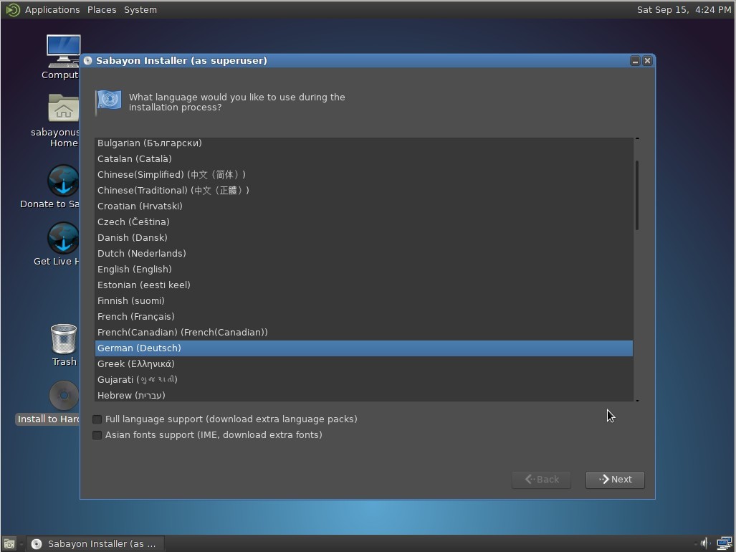Click the scrollbar up arrow of language list

[637, 138]
